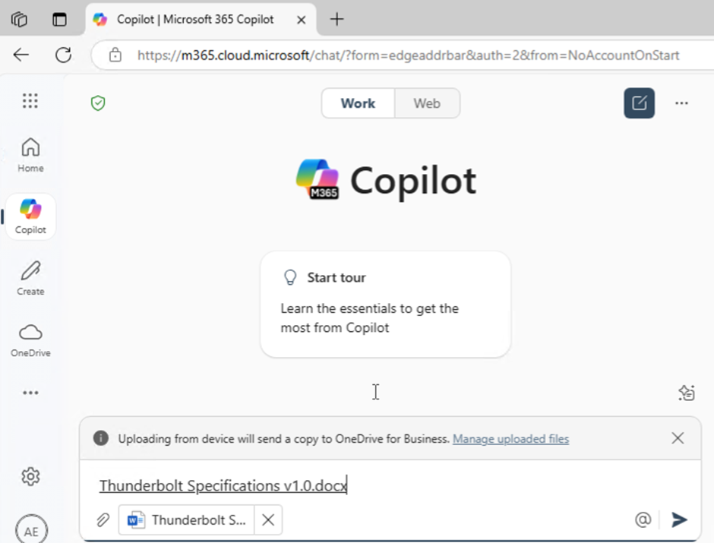Click the "Thunderbolt Specifications v1.0.docx" text
This screenshot has width=714, height=543.
[x=223, y=485]
